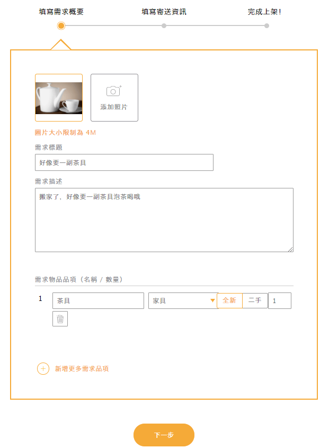Click the 填寫寄送資訊 step label

pyautogui.click(x=164, y=11)
